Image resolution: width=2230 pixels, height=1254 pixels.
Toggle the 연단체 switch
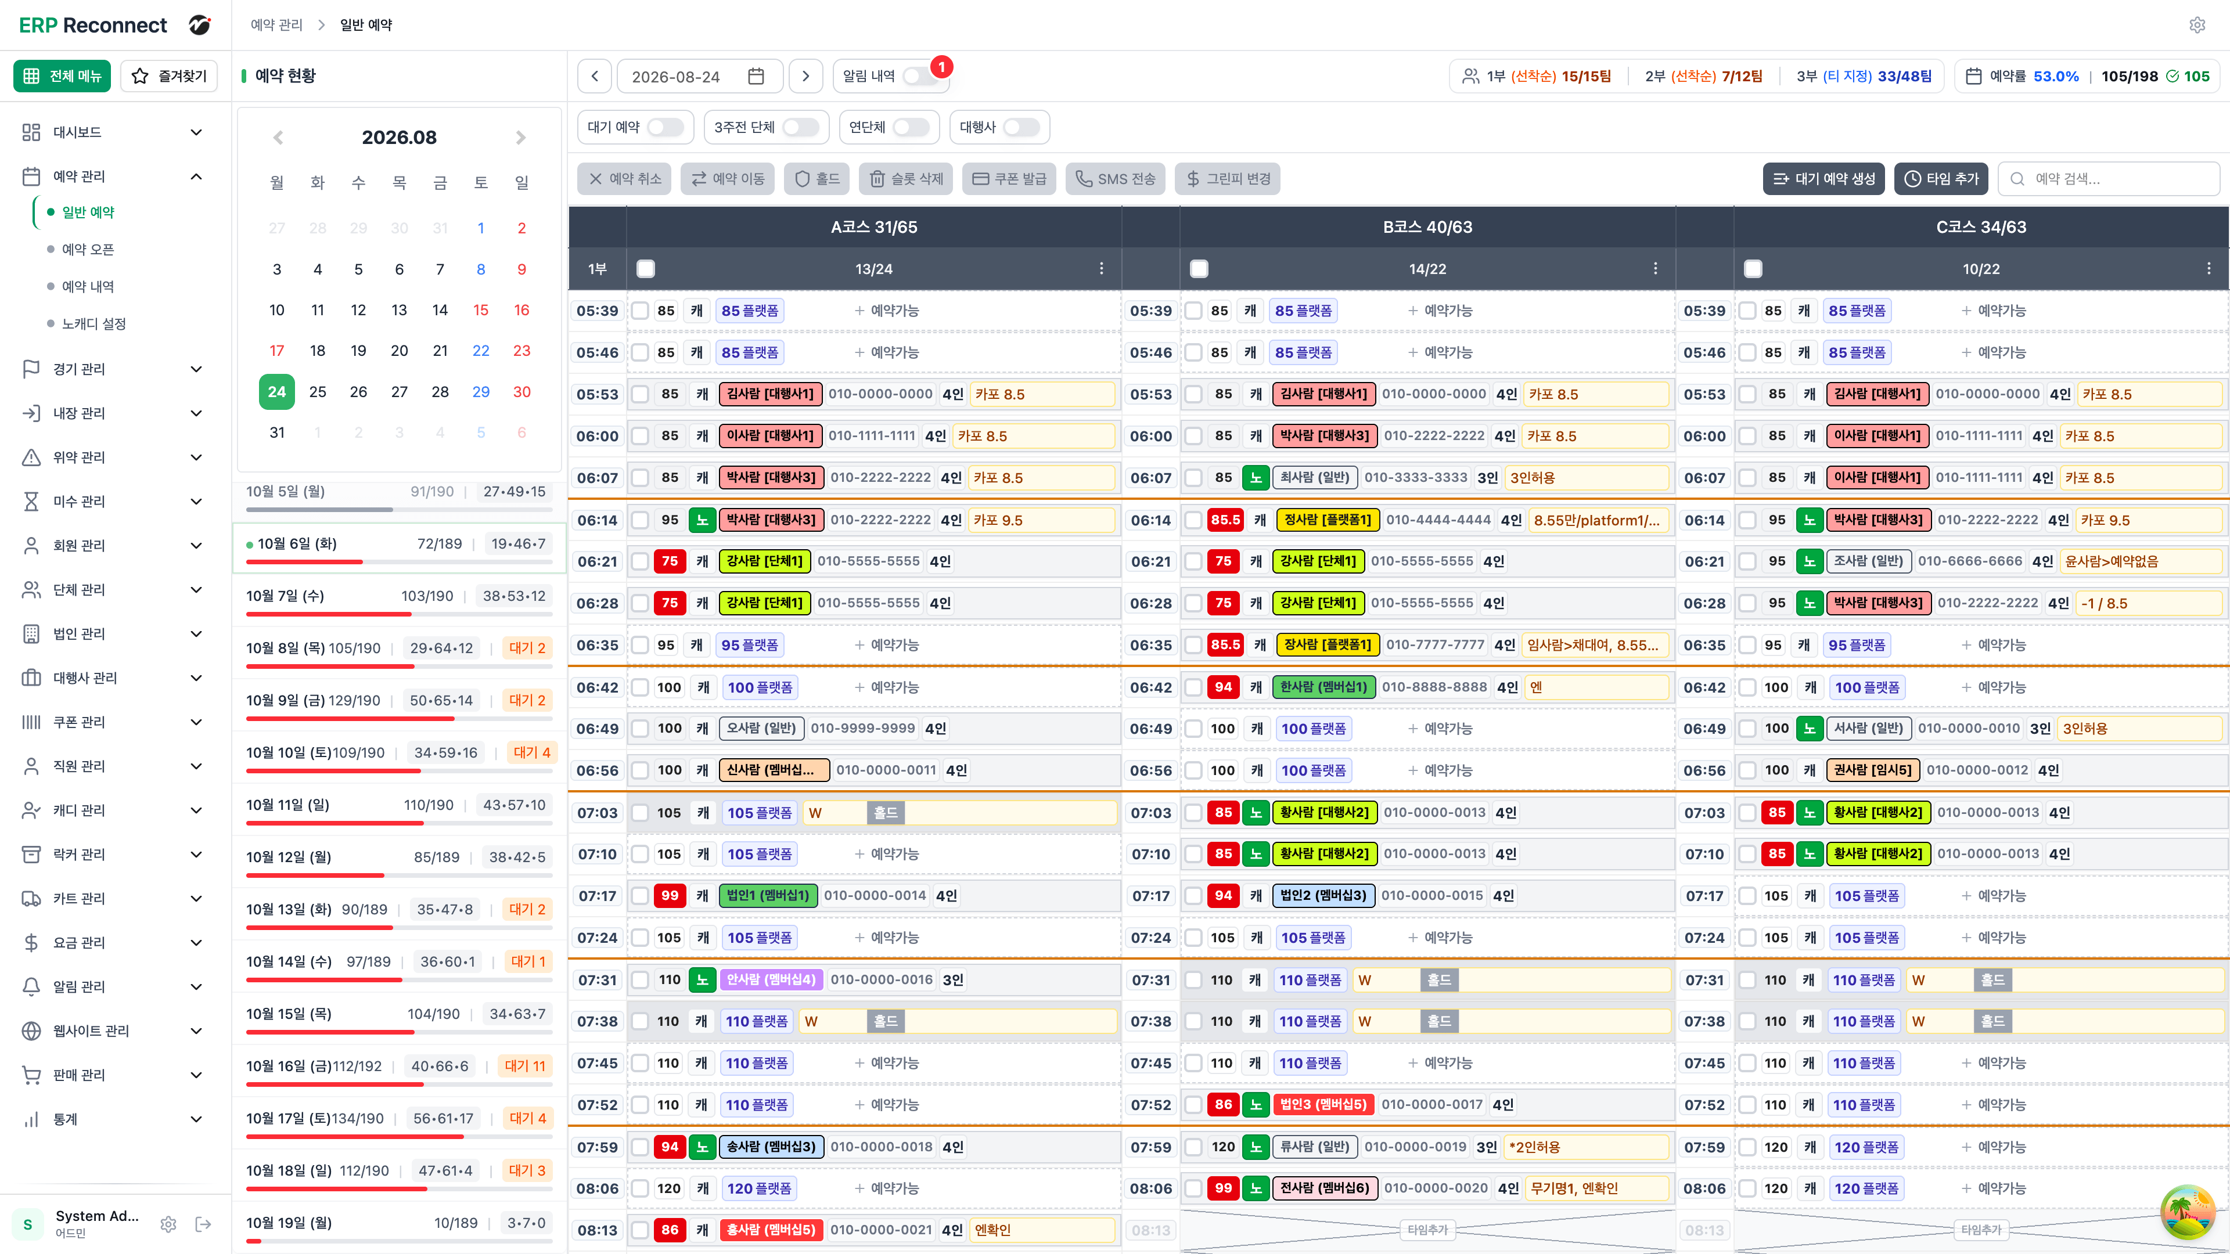911,127
